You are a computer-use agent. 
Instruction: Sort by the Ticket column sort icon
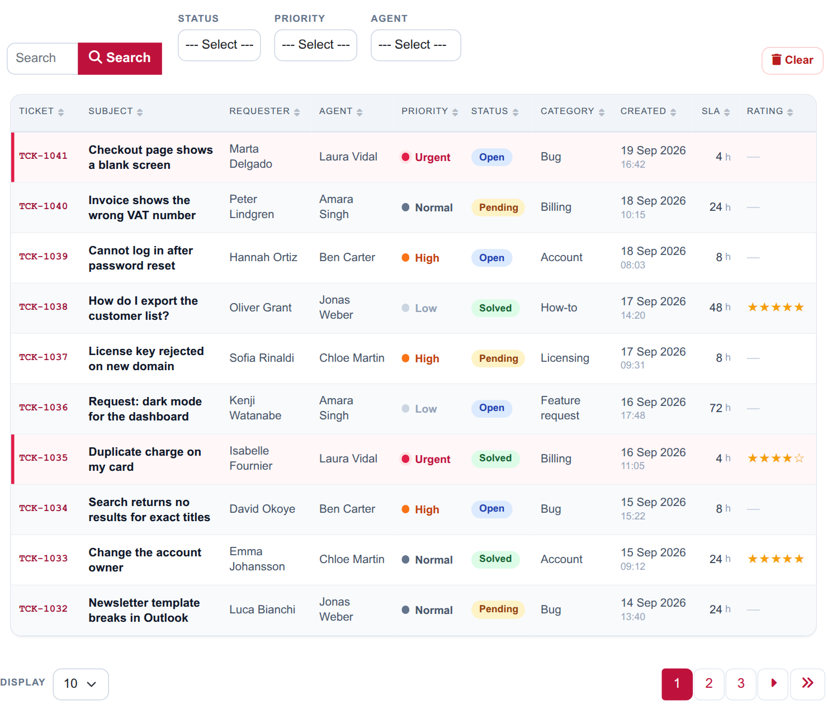click(61, 112)
